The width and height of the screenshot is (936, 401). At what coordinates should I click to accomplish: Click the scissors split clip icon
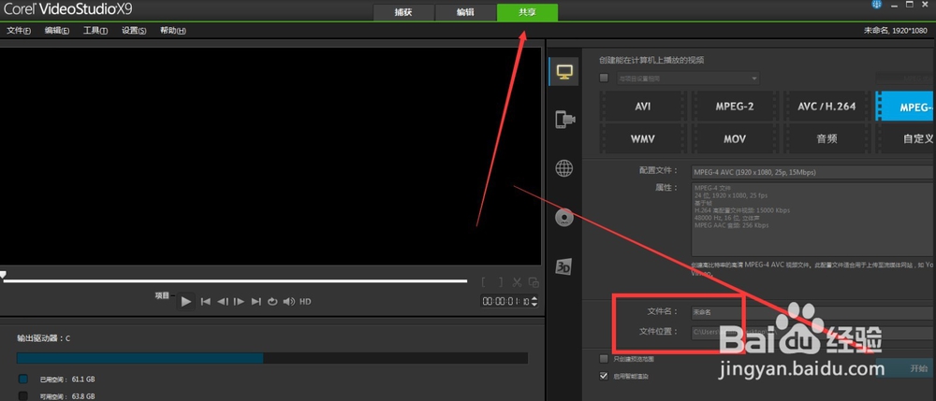pyautogui.click(x=518, y=282)
